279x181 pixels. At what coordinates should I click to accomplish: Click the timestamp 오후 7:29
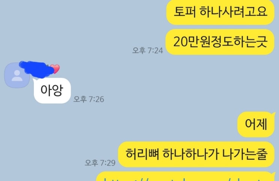(x=100, y=163)
